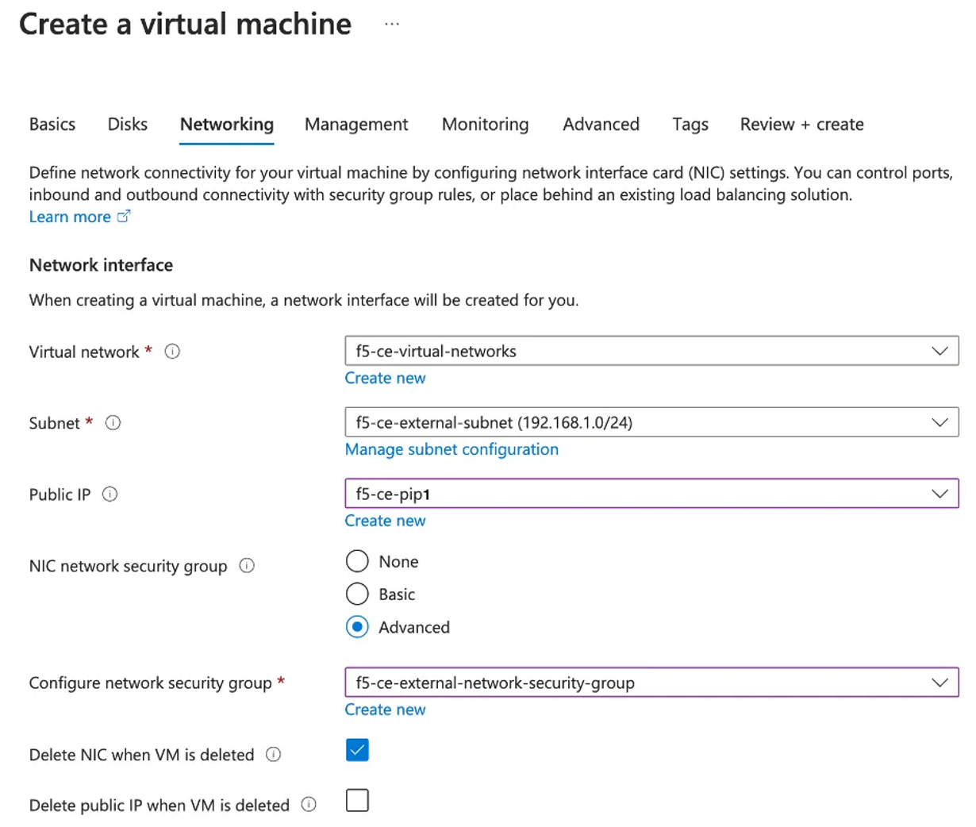The height and width of the screenshot is (827, 976).
Task: Go to the Review + create tab
Action: [x=801, y=124]
